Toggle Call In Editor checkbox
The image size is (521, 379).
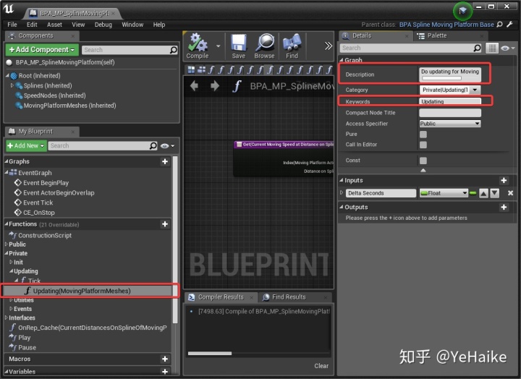[x=423, y=145]
